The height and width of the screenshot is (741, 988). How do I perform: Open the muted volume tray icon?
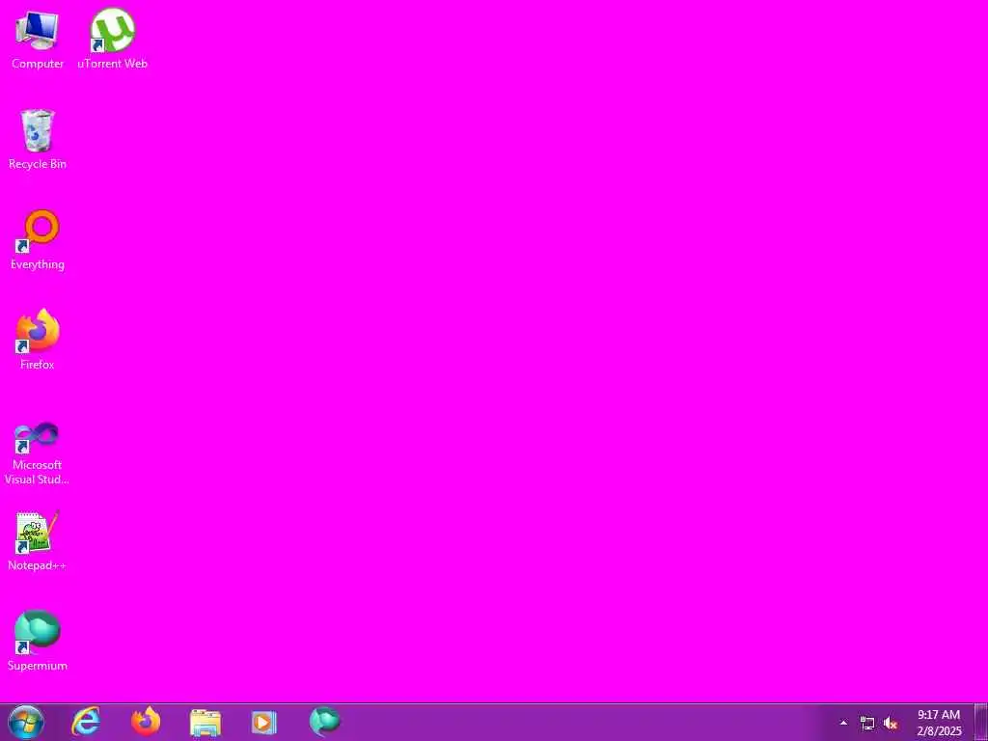click(x=891, y=724)
